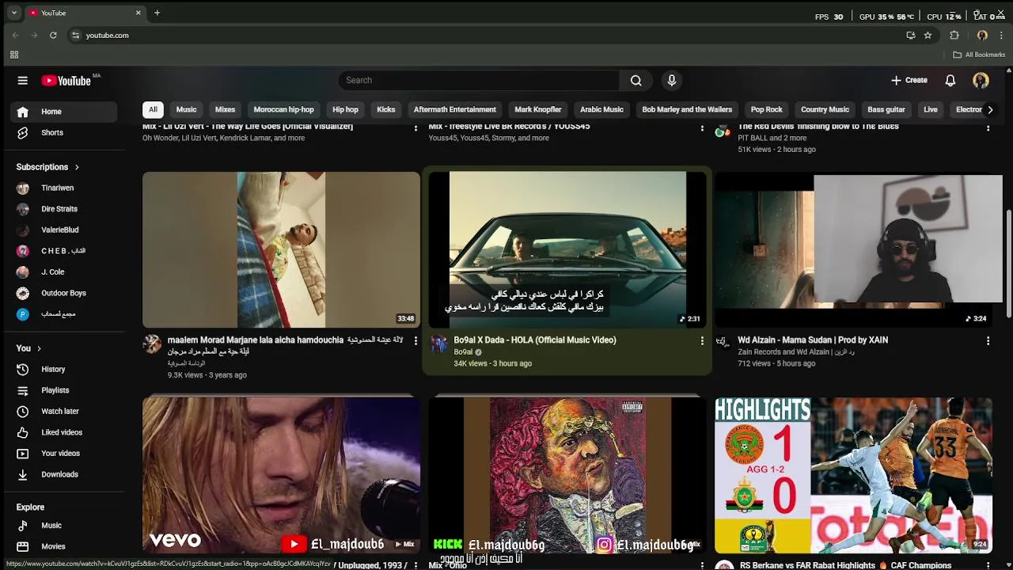The height and width of the screenshot is (570, 1013).
Task: Open Your videos in the sidebar
Action: (63, 453)
